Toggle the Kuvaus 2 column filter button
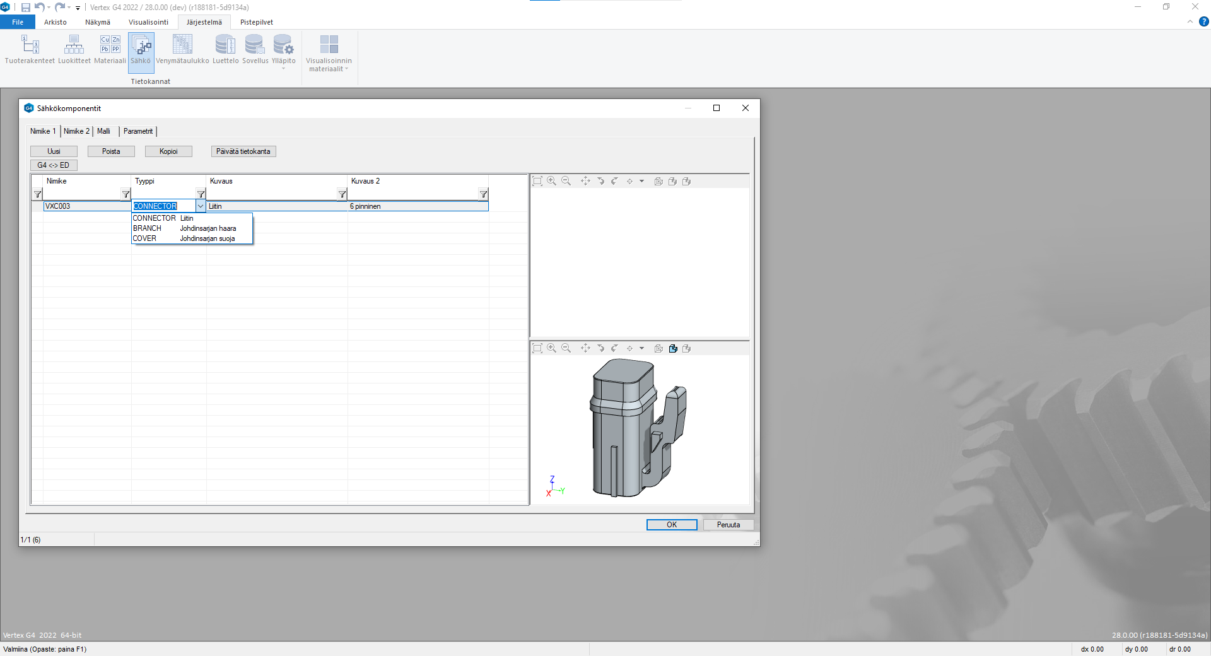This screenshot has height=656, width=1211. [483, 194]
